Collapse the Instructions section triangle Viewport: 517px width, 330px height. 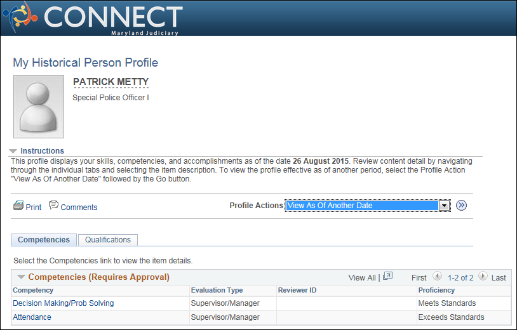pos(13,151)
